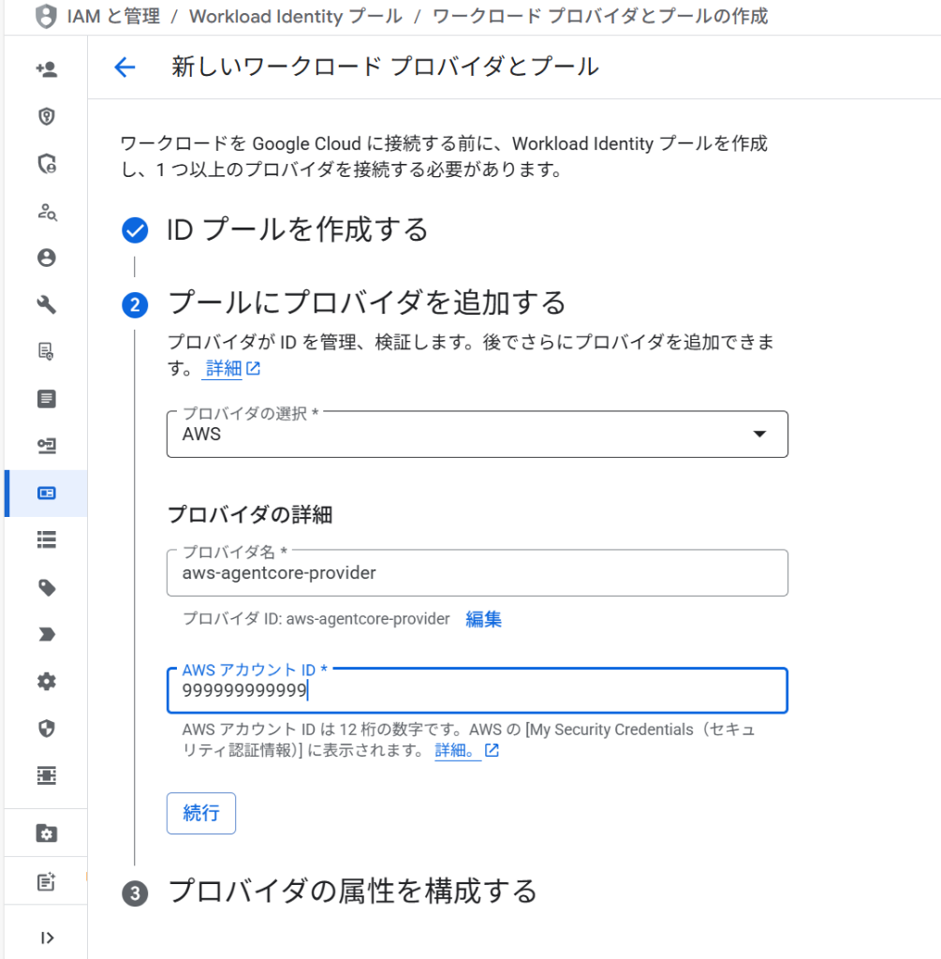941x959 pixels.
Task: Click the folder with gear sidebar icon
Action: click(46, 834)
